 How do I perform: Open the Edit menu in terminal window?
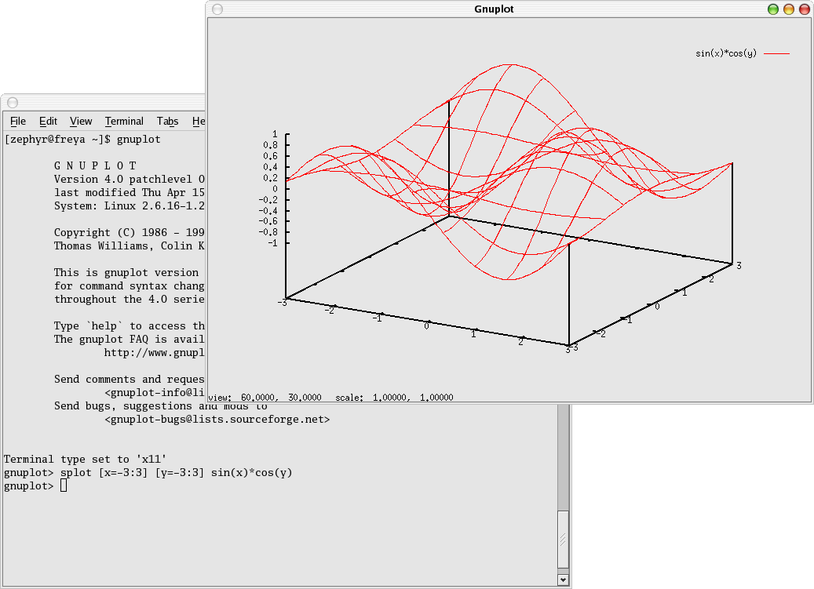tap(48, 122)
